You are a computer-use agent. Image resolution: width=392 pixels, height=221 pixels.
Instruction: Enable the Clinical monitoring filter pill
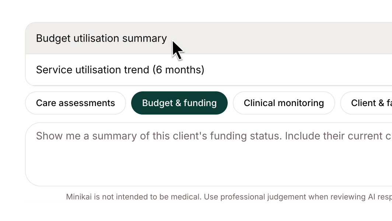point(284,103)
